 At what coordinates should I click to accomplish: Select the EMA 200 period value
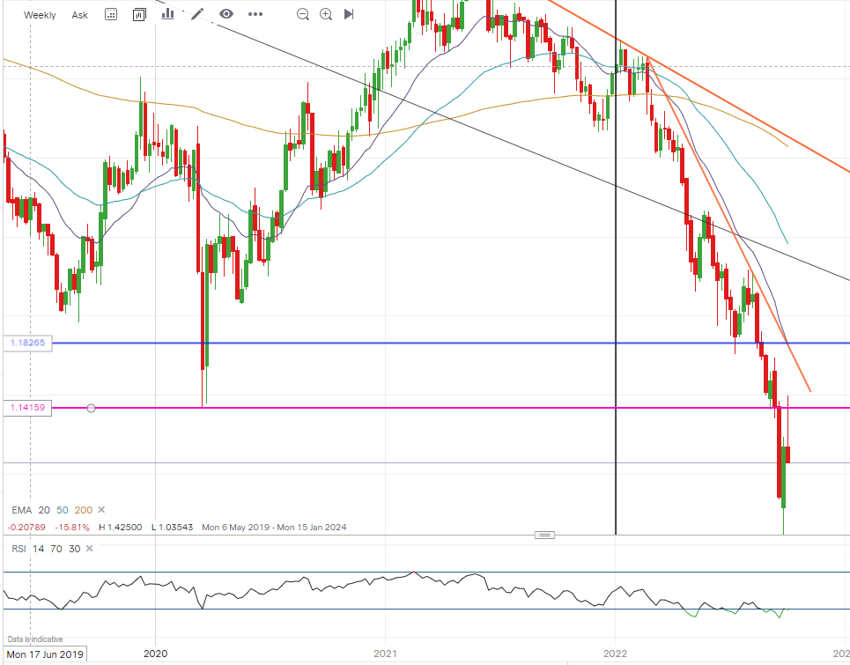pos(84,510)
